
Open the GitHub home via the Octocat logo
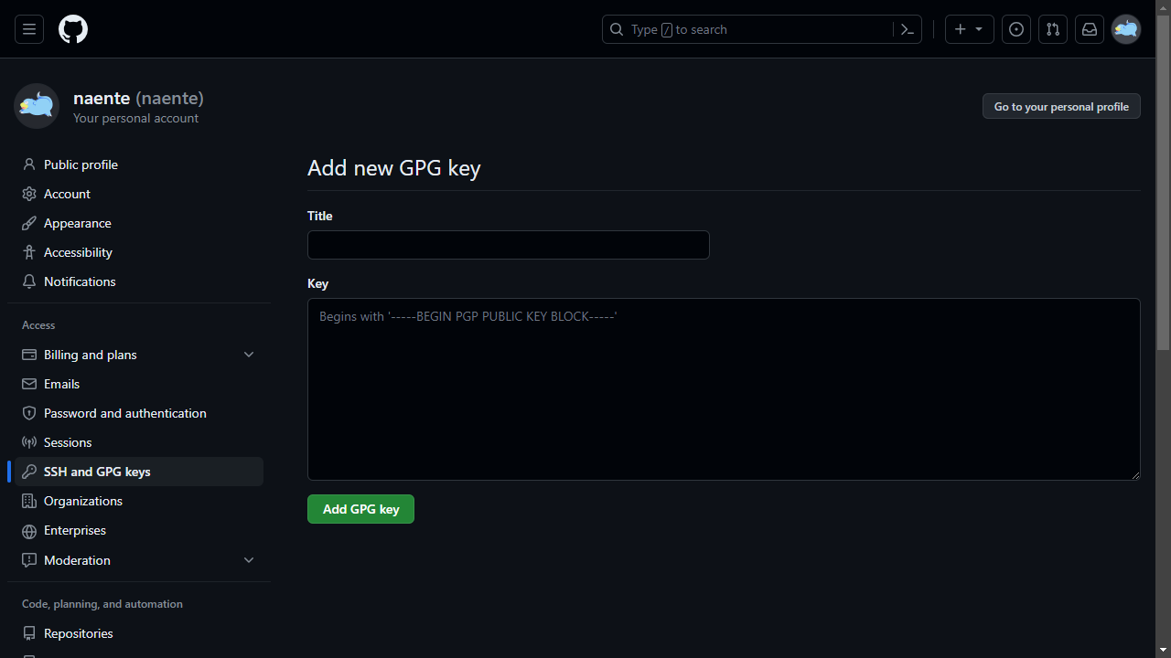pos(72,28)
